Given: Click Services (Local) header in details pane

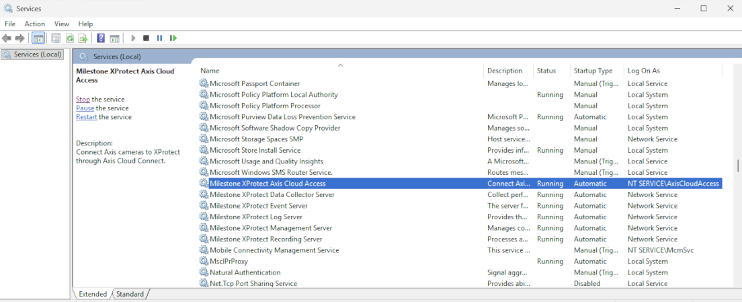Looking at the screenshot, I should (117, 56).
